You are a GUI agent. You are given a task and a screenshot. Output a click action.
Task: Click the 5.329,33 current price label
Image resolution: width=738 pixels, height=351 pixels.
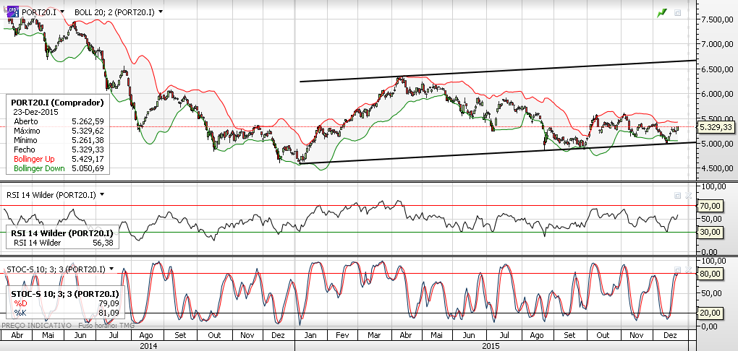pos(715,127)
